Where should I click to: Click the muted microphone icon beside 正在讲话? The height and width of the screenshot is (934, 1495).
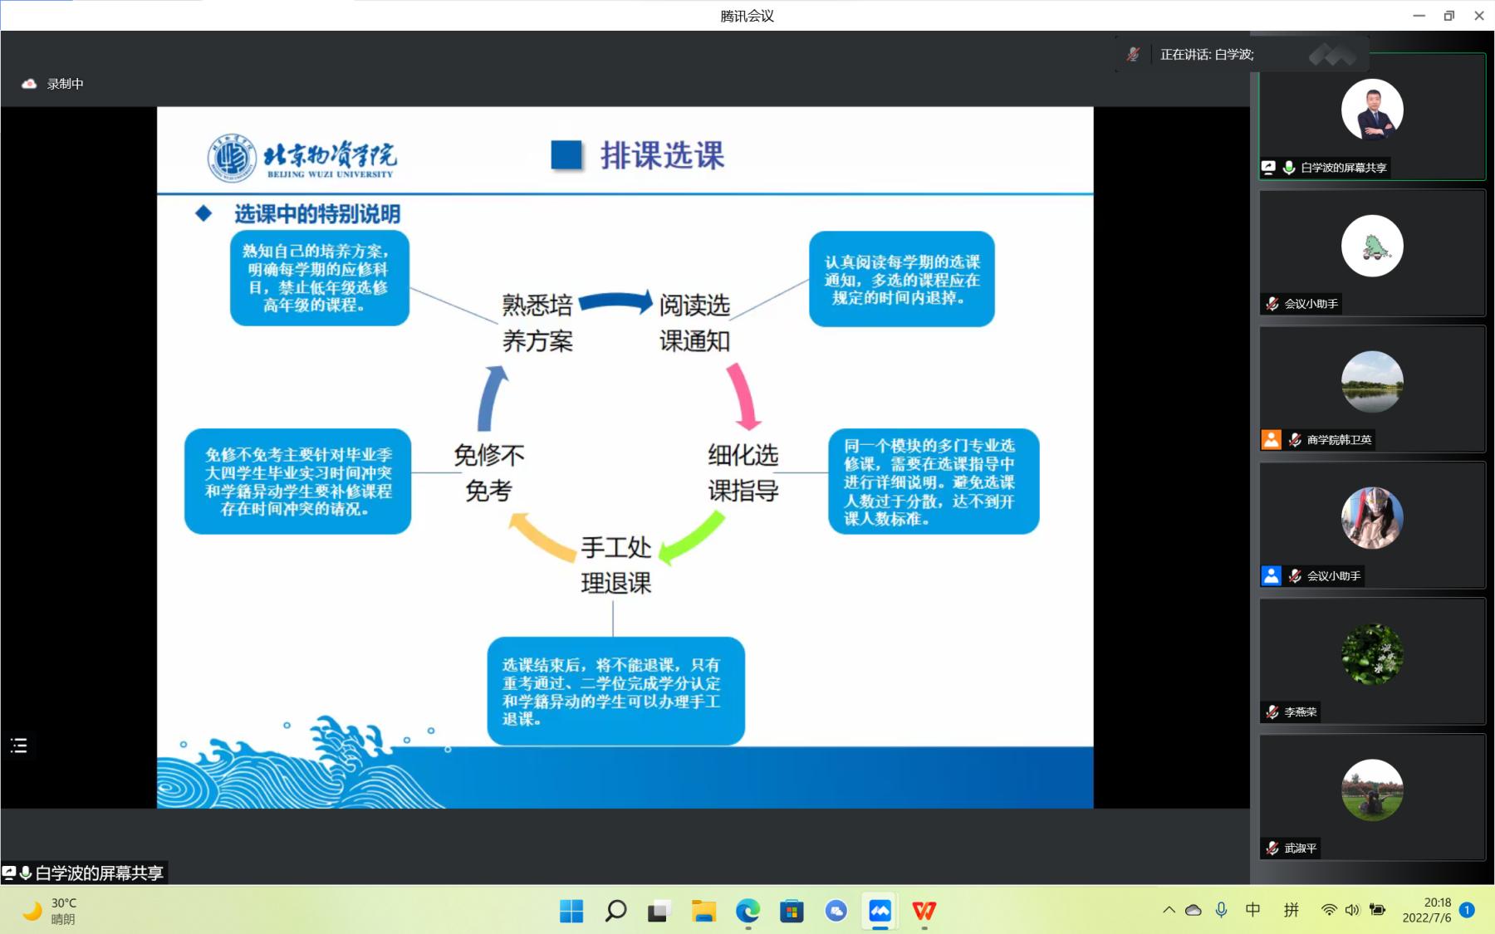[1133, 54]
